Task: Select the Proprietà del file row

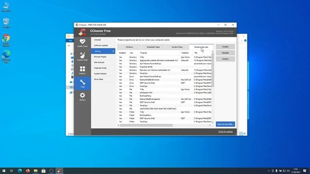Action: [x=165, y=67]
